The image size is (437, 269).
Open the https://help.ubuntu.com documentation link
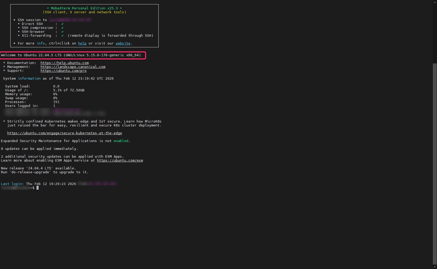(x=64, y=63)
